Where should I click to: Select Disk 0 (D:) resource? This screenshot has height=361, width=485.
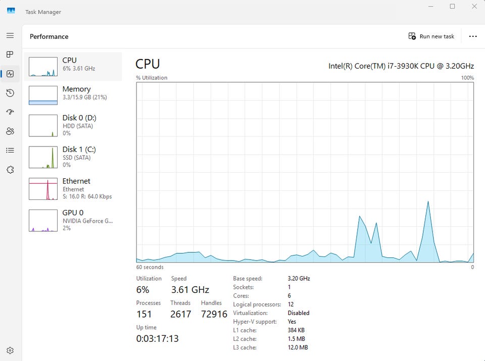coord(73,126)
